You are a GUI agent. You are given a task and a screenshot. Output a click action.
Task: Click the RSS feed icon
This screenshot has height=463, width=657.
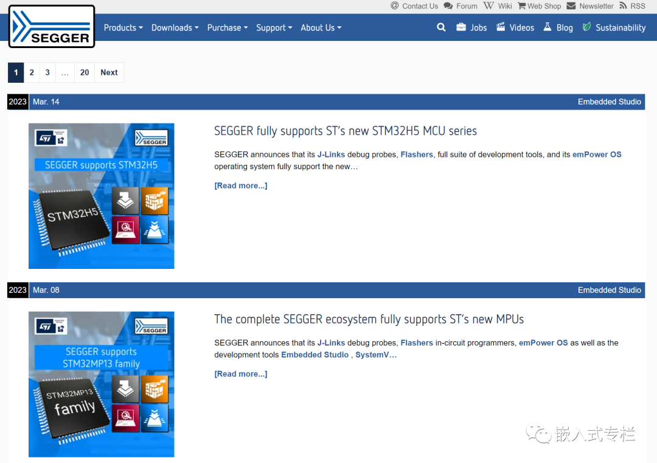point(623,6)
